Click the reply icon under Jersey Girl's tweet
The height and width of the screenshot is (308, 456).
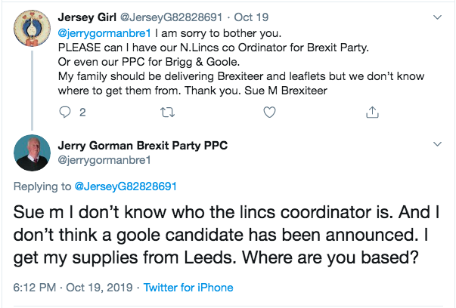(65, 112)
